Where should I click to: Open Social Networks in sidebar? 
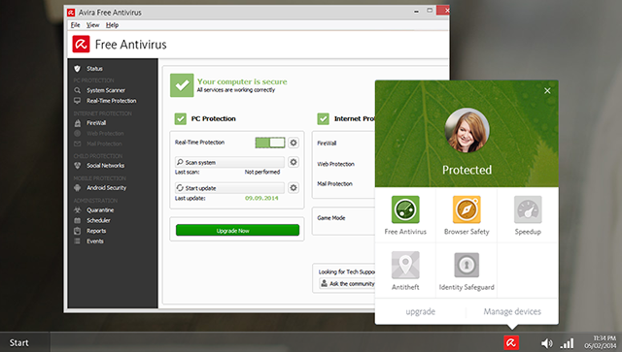pos(105,166)
